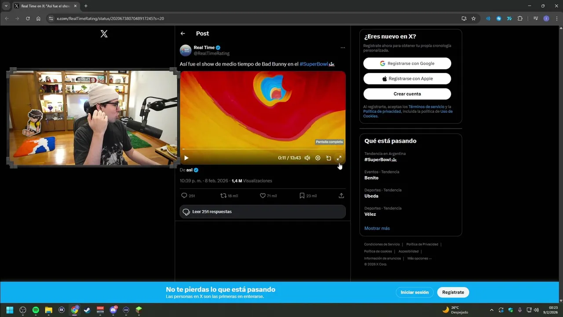Screen dimensions: 563x317
Task: Open Leer 251 respuestas
Action: click(x=263, y=212)
